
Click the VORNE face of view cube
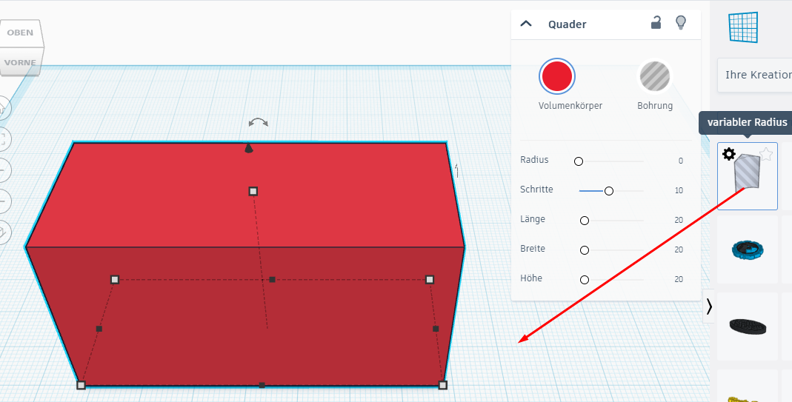(20, 63)
